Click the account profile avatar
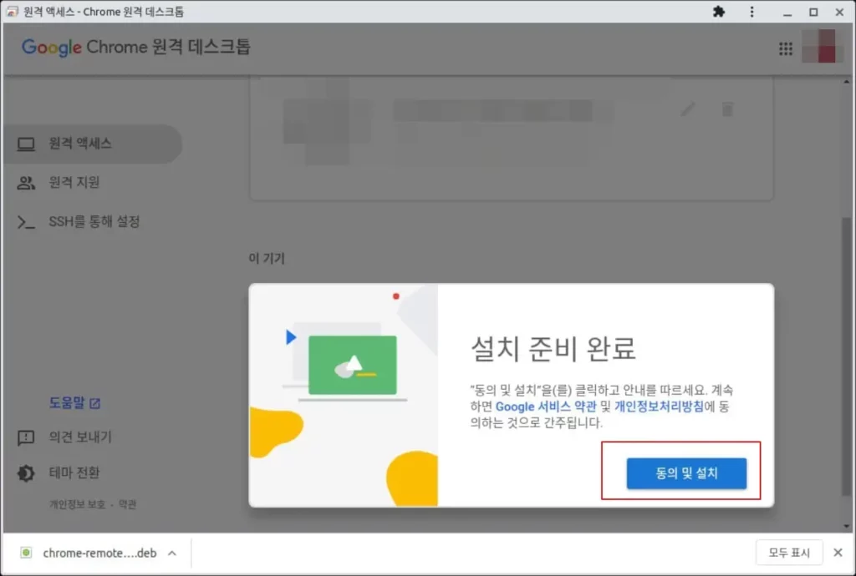 [x=818, y=46]
